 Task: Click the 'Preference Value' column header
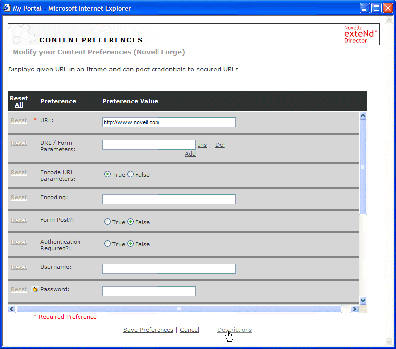(130, 101)
